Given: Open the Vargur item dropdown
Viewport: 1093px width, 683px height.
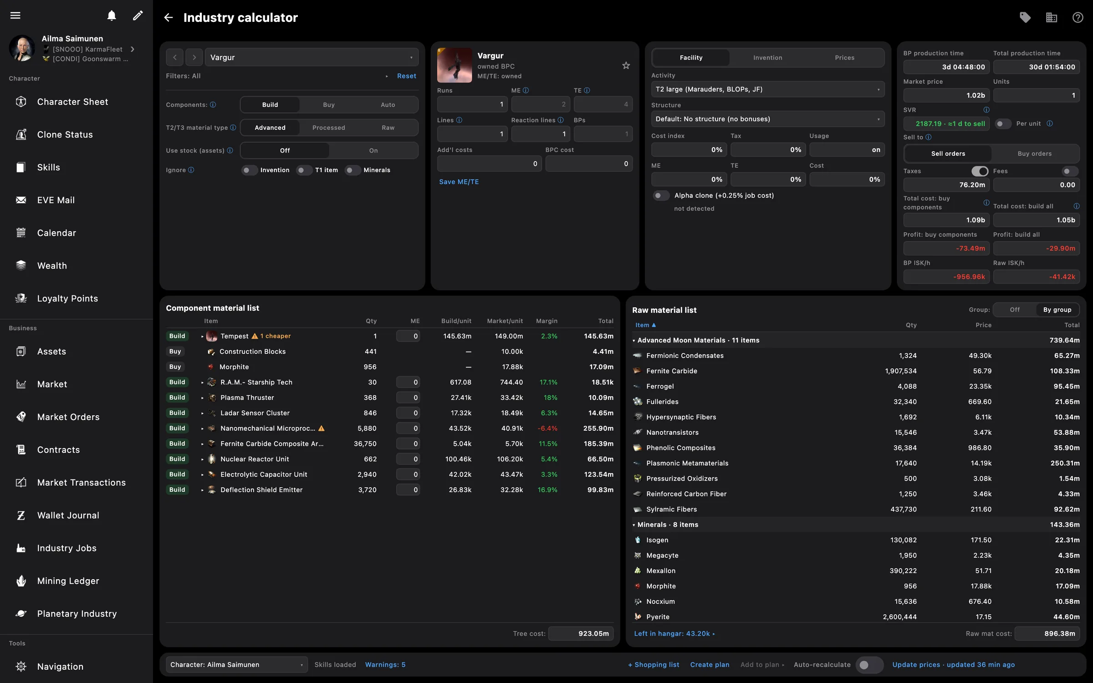Looking at the screenshot, I should tap(312, 57).
